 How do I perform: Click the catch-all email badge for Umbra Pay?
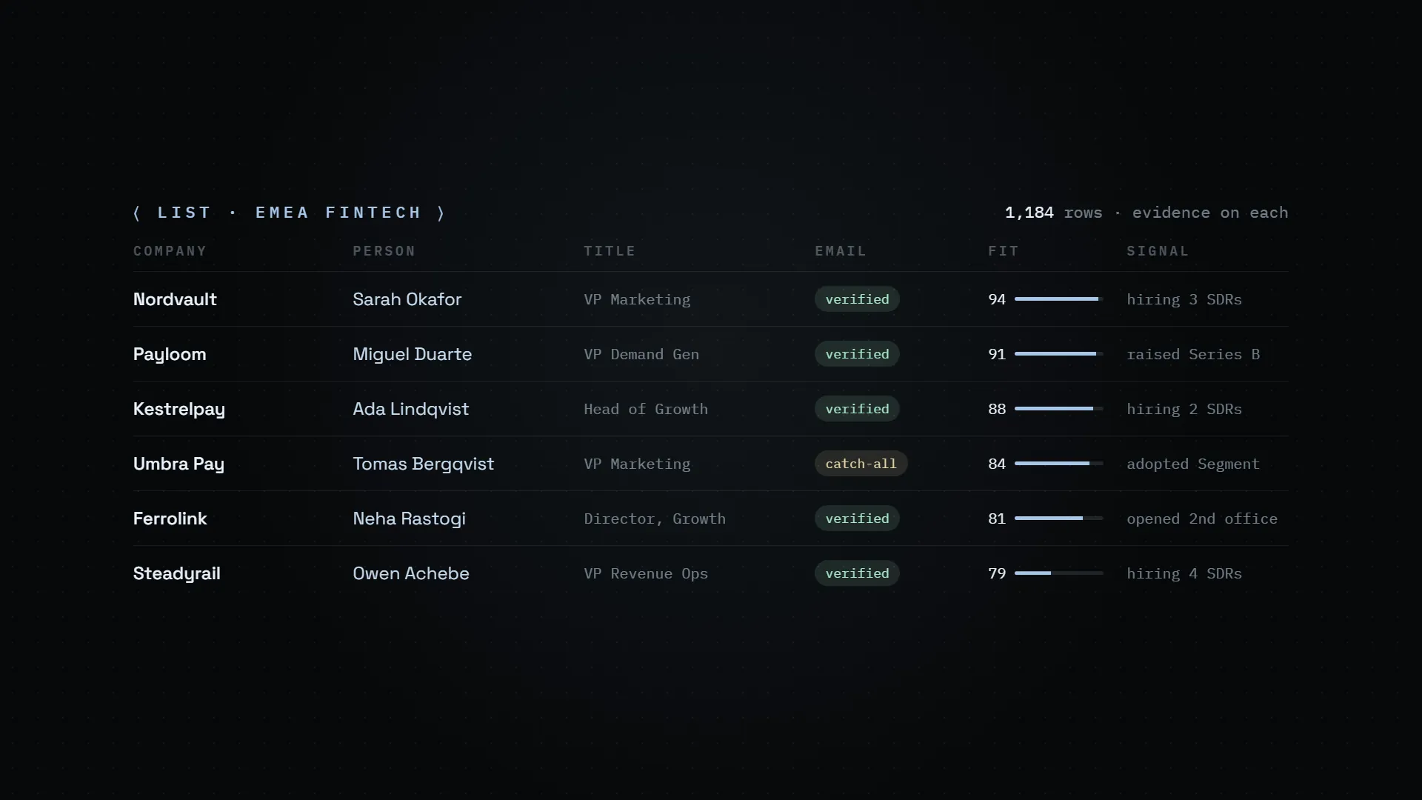(x=861, y=464)
